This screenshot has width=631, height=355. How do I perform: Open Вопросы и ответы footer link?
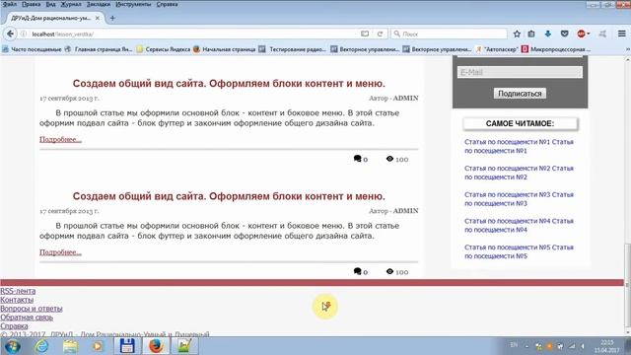[x=31, y=309]
